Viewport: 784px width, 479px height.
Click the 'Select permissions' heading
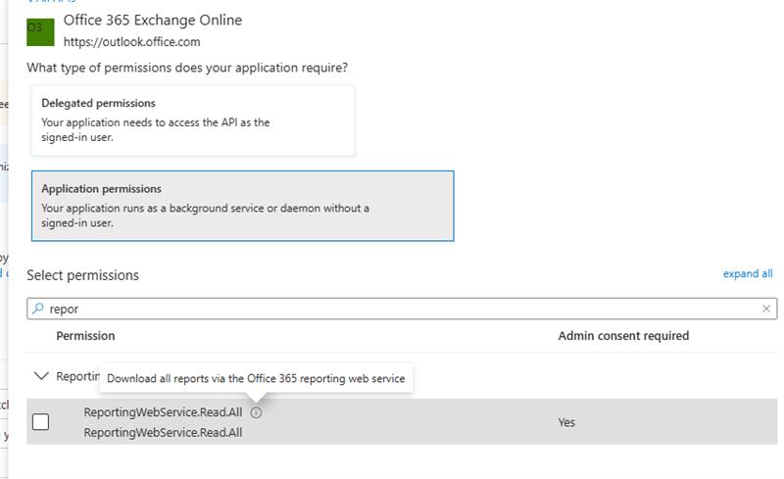tap(82, 275)
